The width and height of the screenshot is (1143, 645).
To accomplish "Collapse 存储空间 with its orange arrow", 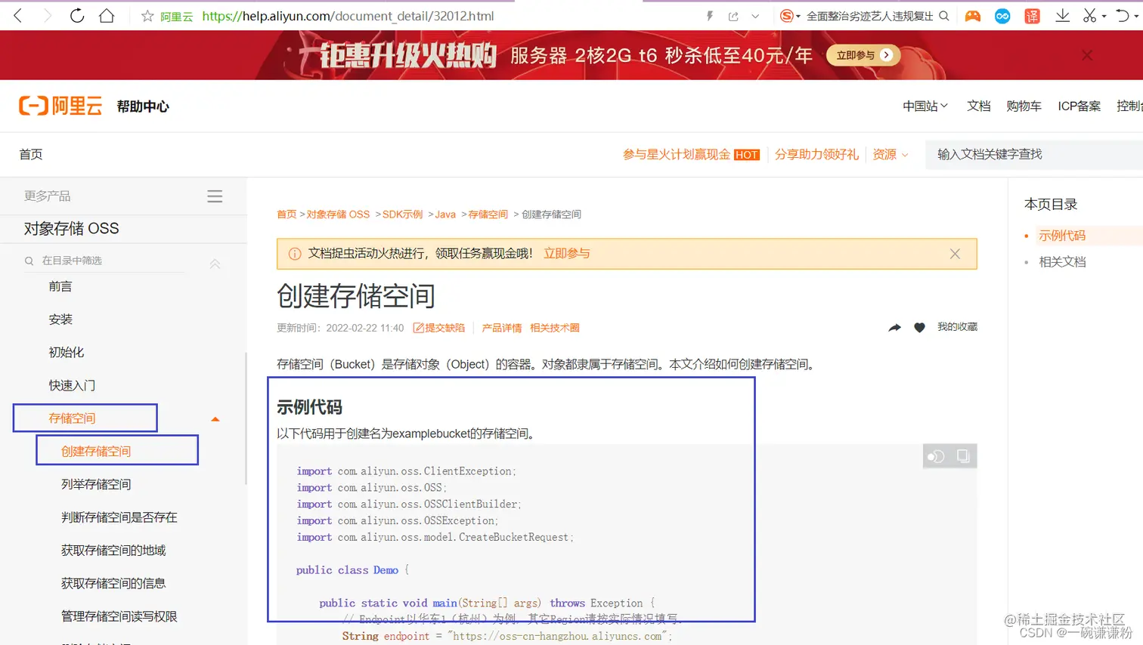I will pos(215,419).
